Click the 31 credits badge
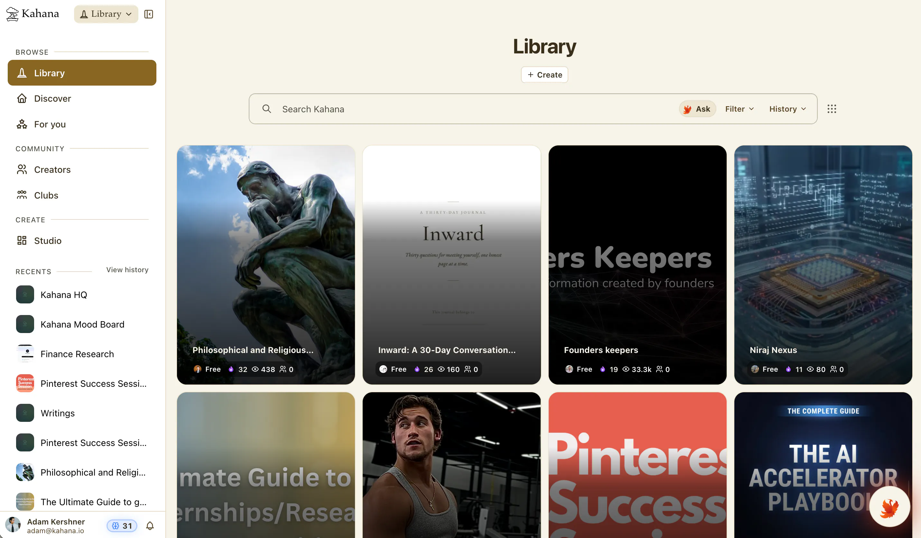Image resolution: width=921 pixels, height=538 pixels. pos(122,525)
